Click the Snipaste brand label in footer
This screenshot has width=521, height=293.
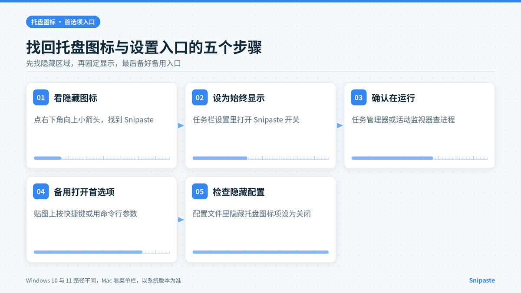pyautogui.click(x=482, y=280)
